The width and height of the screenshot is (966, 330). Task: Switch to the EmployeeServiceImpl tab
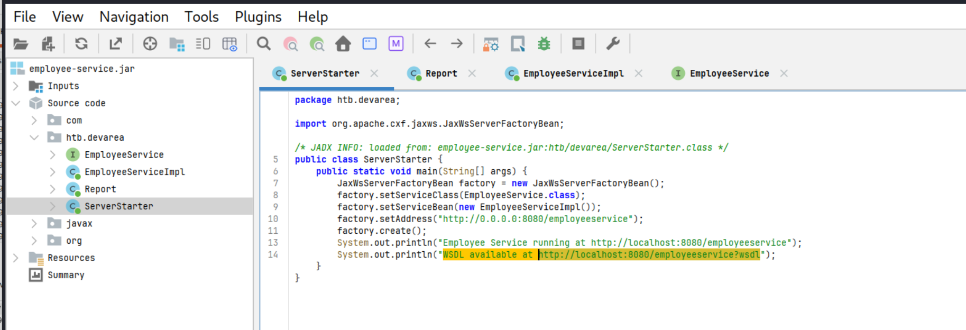[x=573, y=74]
